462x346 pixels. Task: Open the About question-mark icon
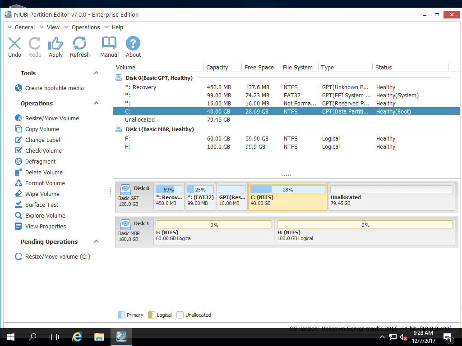[133, 44]
